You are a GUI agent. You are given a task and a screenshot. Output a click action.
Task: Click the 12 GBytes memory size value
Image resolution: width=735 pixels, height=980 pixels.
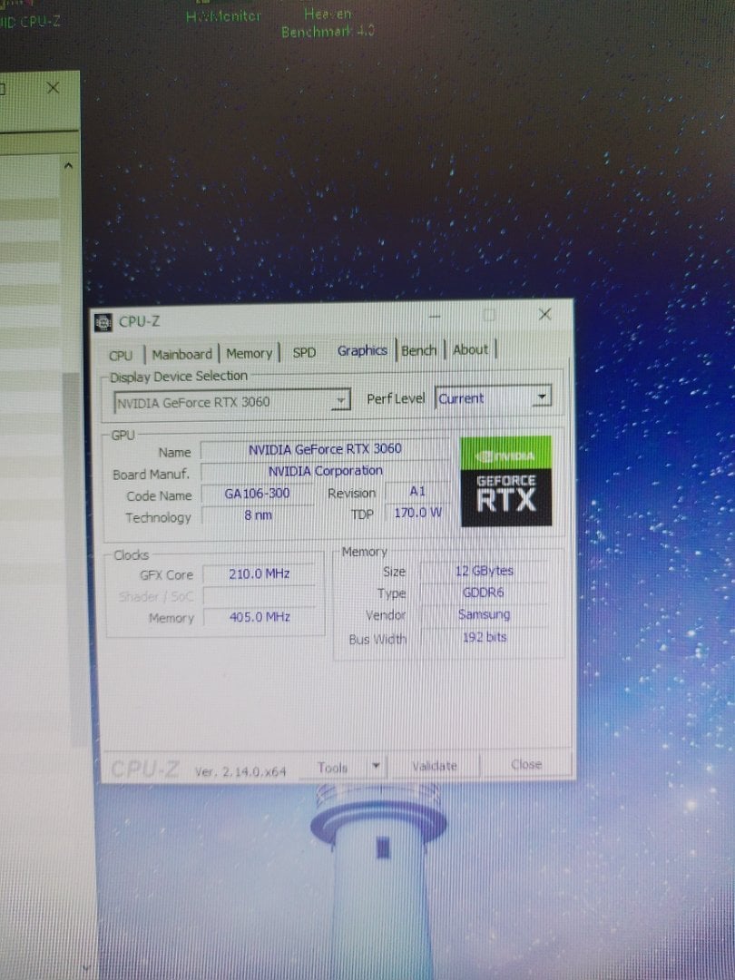coord(484,571)
